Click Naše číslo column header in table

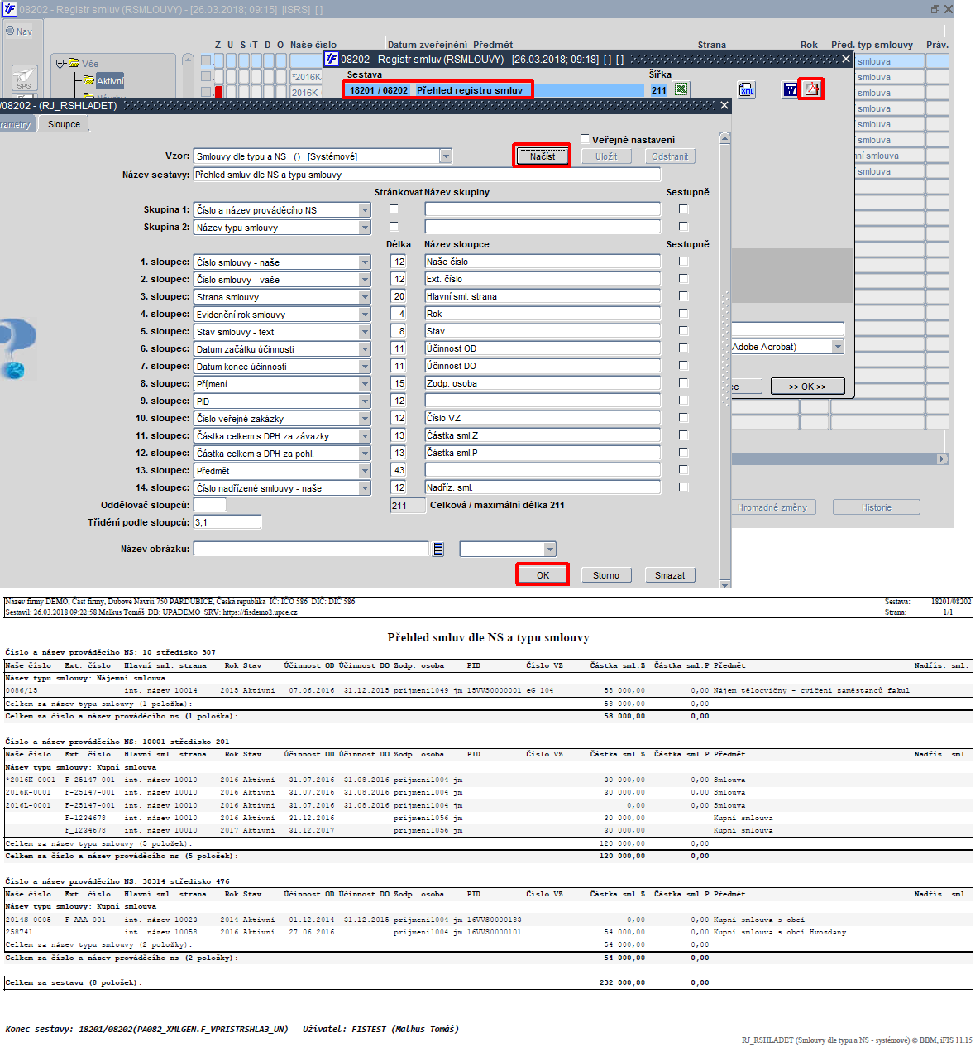313,45
